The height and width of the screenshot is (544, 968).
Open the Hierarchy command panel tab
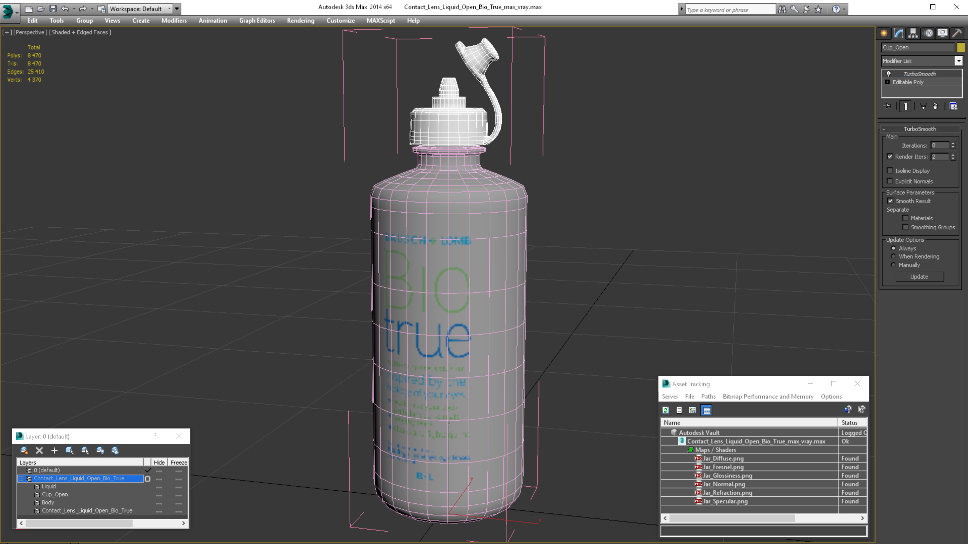pyautogui.click(x=913, y=34)
